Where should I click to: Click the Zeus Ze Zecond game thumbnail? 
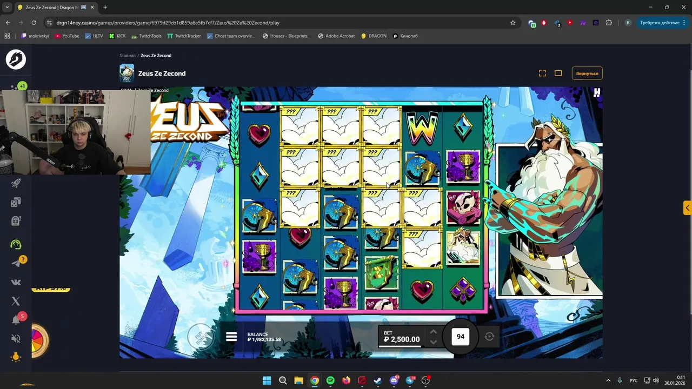tap(127, 73)
